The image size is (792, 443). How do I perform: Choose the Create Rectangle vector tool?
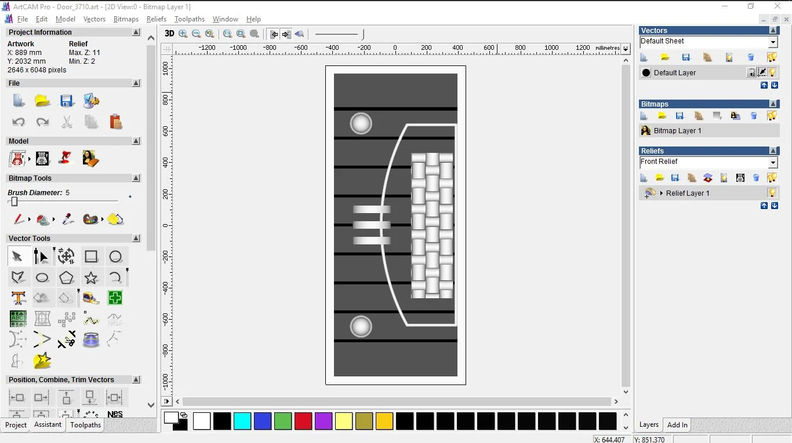pyautogui.click(x=91, y=257)
